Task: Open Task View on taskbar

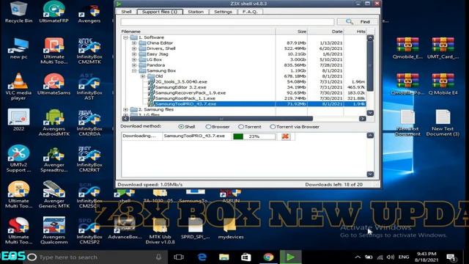Action: 179,257
